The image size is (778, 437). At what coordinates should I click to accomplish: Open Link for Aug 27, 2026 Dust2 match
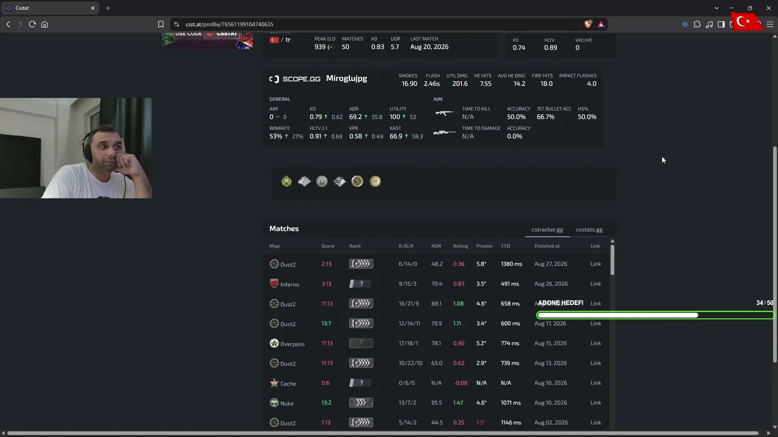click(596, 264)
